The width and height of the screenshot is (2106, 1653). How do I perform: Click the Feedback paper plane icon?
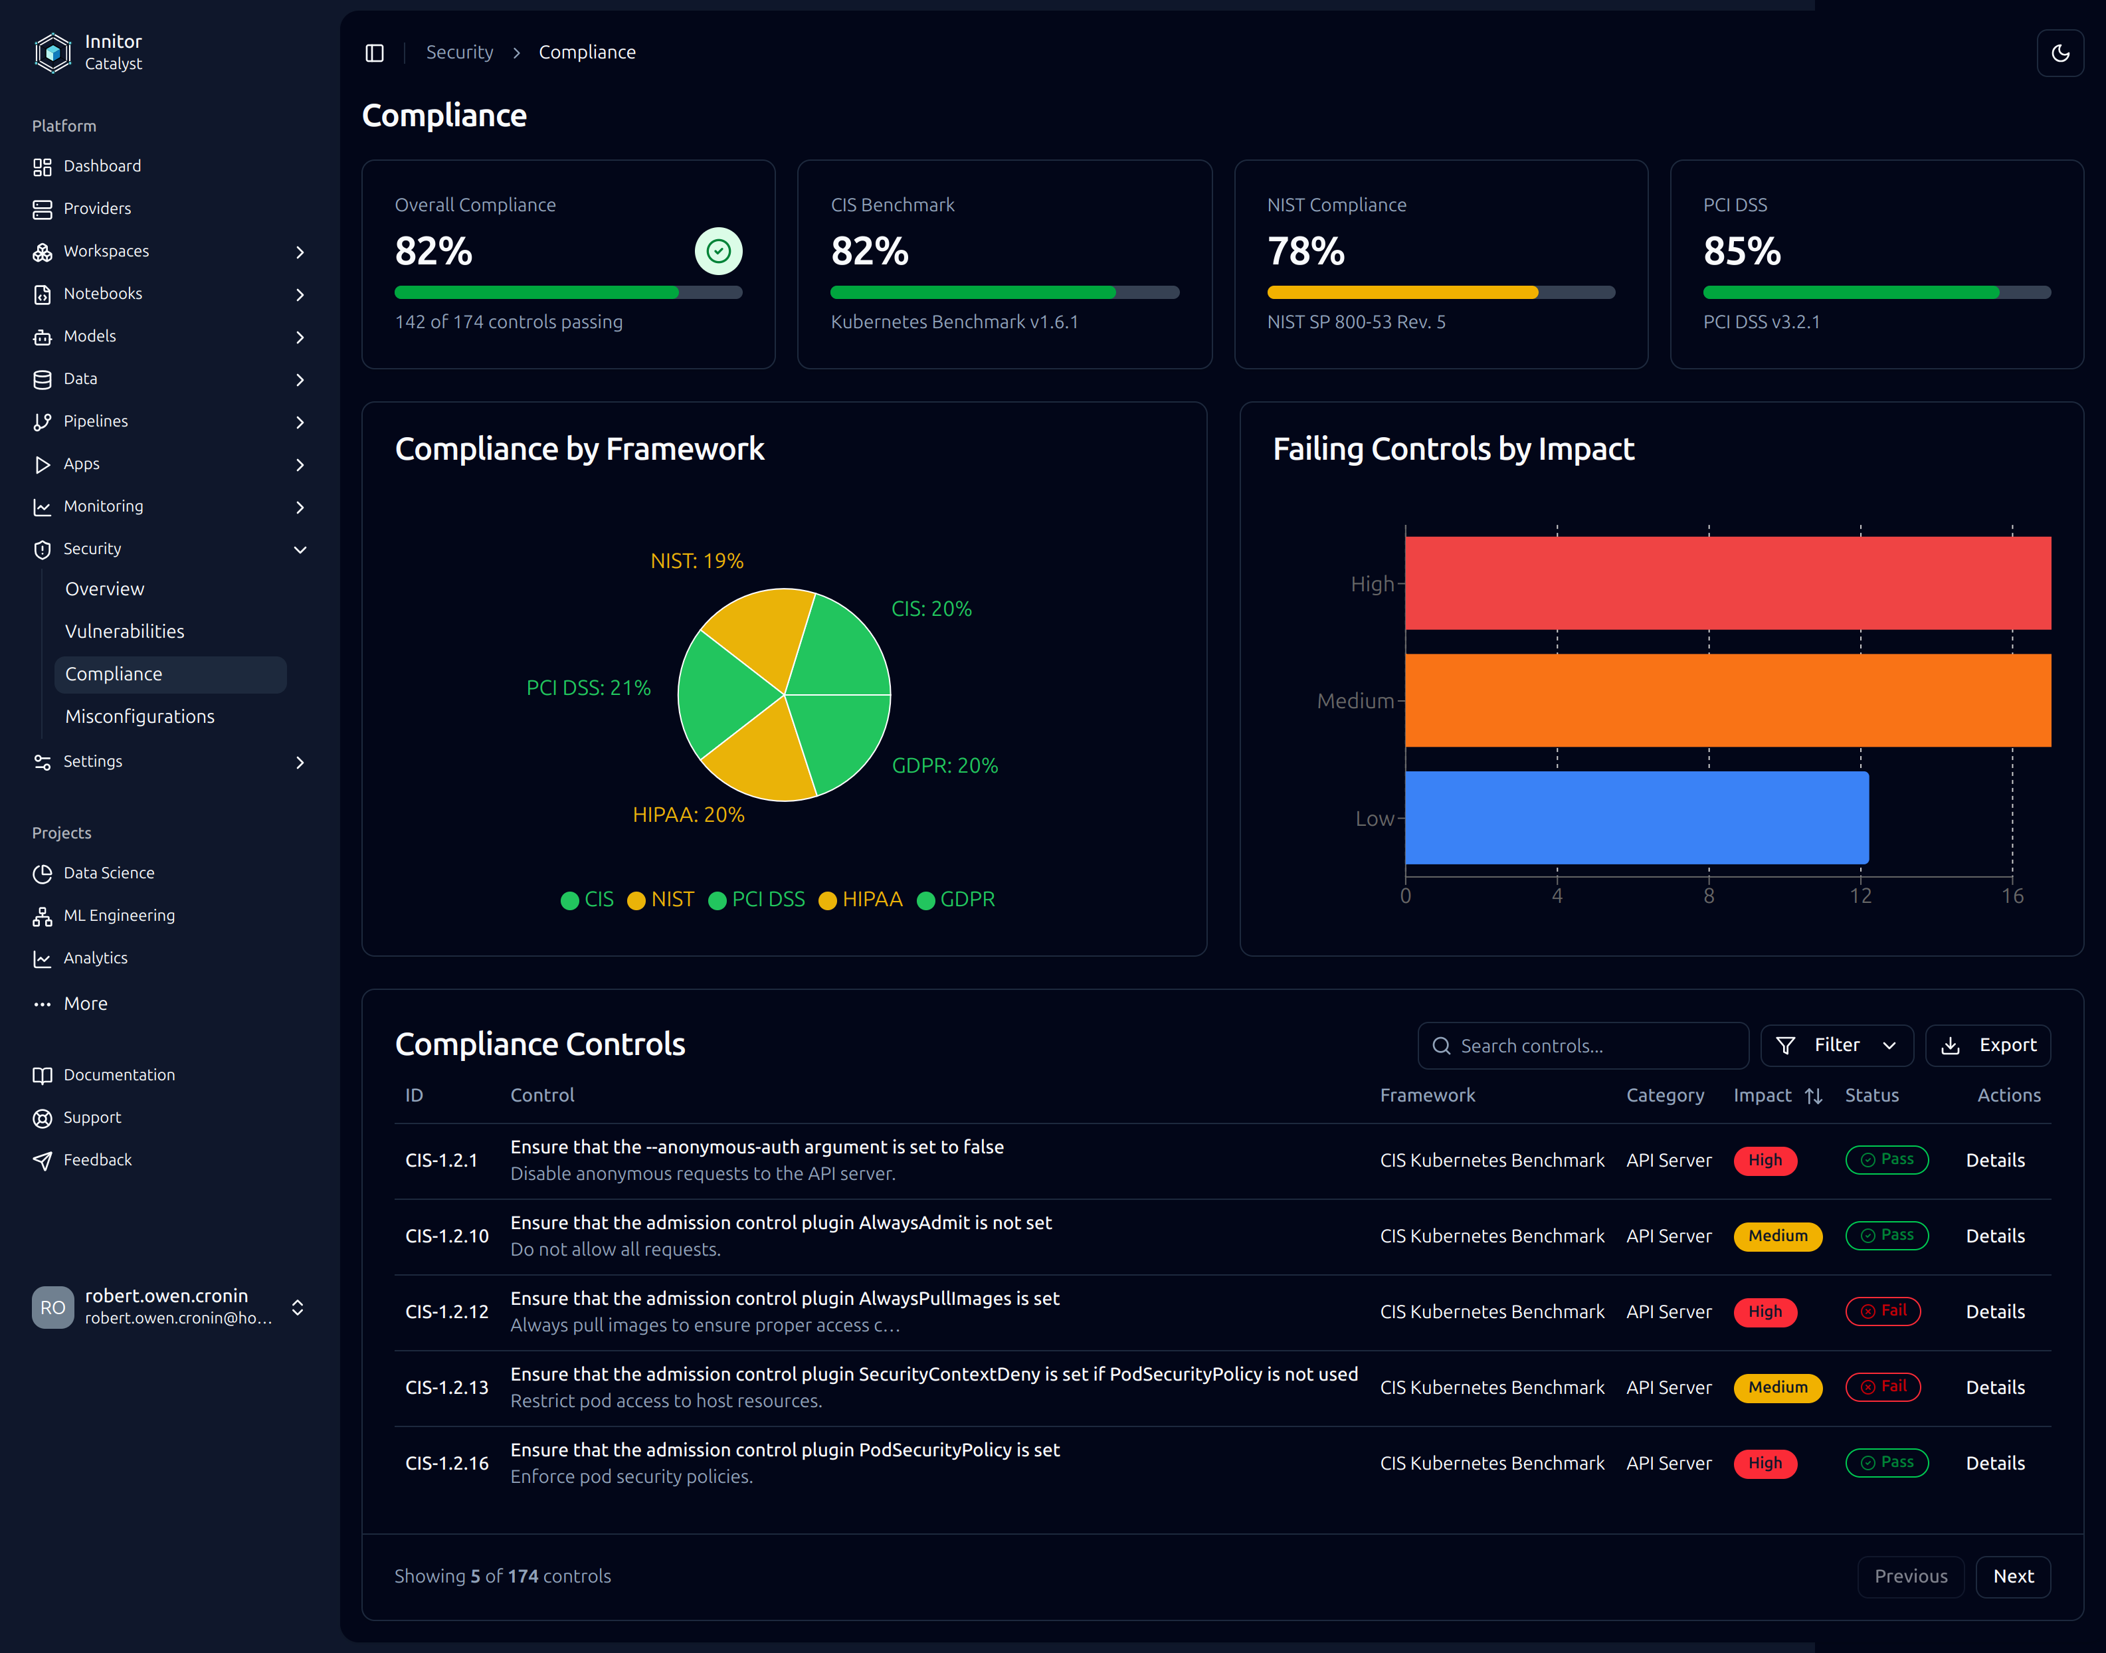pos(42,1161)
